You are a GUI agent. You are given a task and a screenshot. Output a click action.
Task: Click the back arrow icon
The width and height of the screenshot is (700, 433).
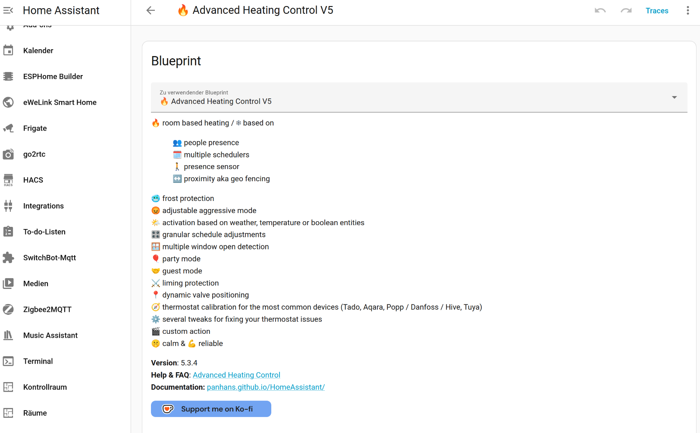coord(151,10)
